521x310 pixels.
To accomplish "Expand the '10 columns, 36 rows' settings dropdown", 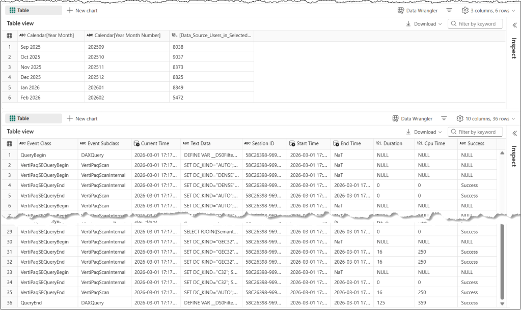I will [x=486, y=119].
